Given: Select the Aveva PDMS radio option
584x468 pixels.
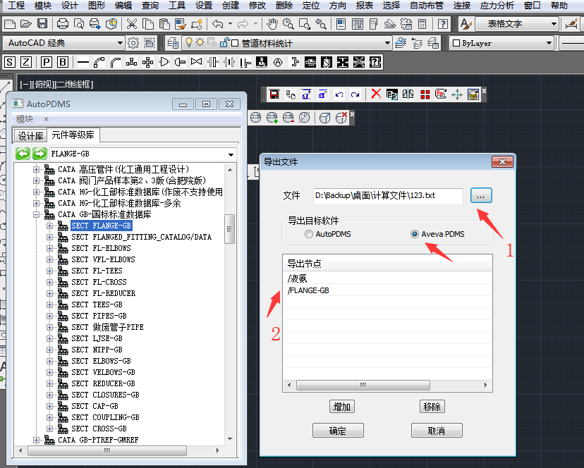Looking at the screenshot, I should 415,234.
